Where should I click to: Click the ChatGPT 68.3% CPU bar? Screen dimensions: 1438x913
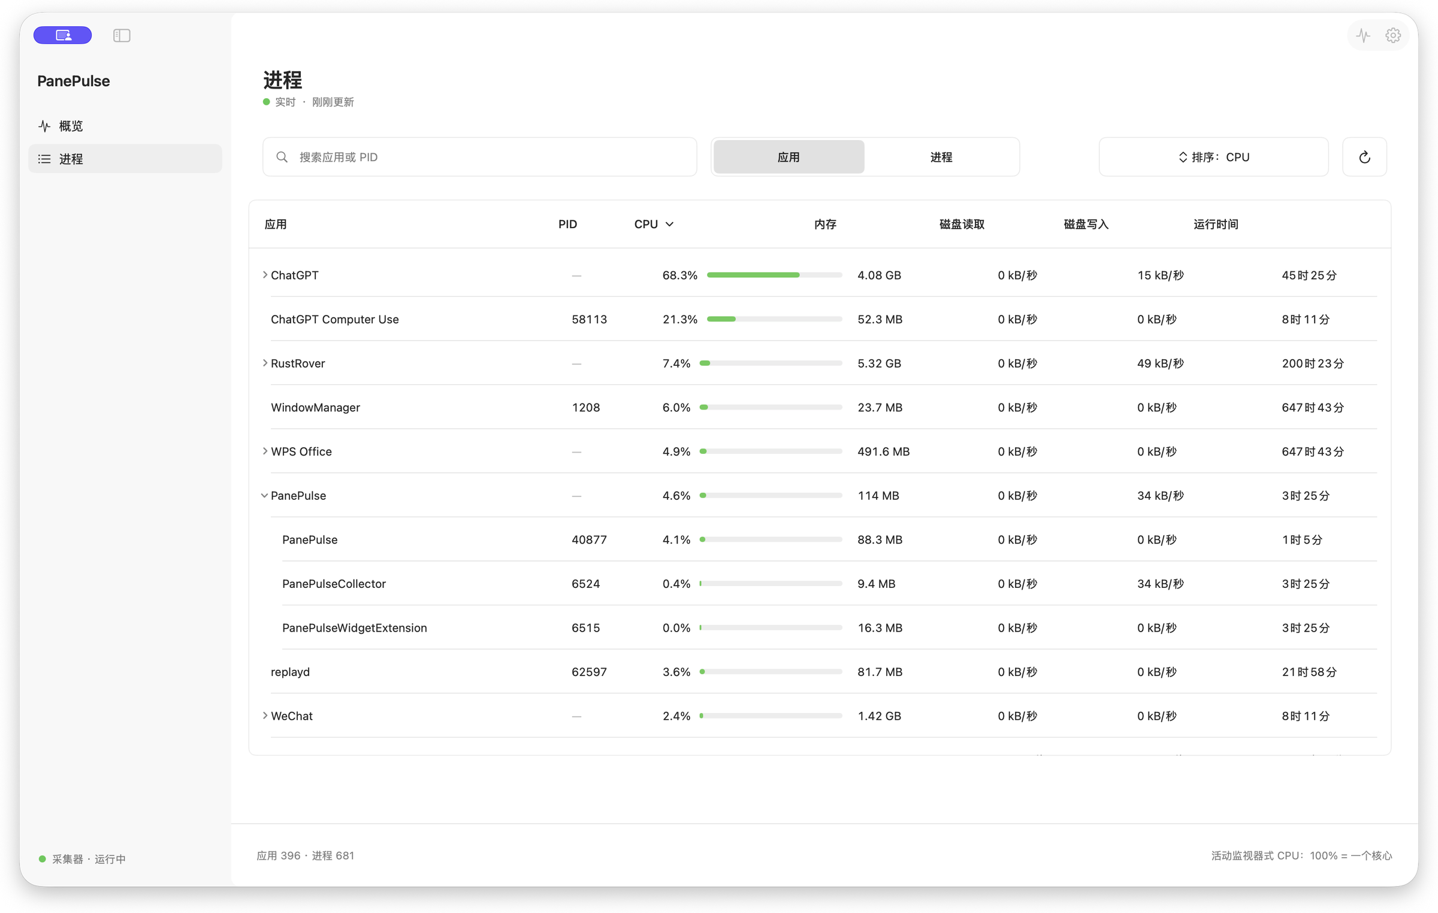pos(774,275)
